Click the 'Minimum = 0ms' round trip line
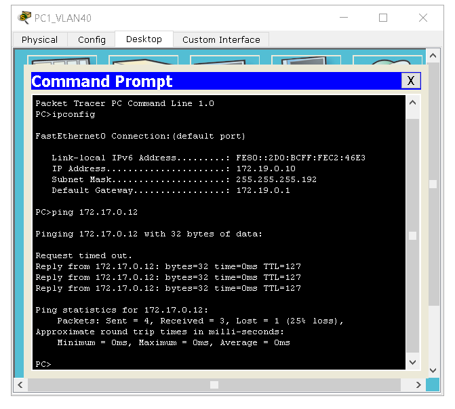The height and width of the screenshot is (409, 455). coord(174,342)
